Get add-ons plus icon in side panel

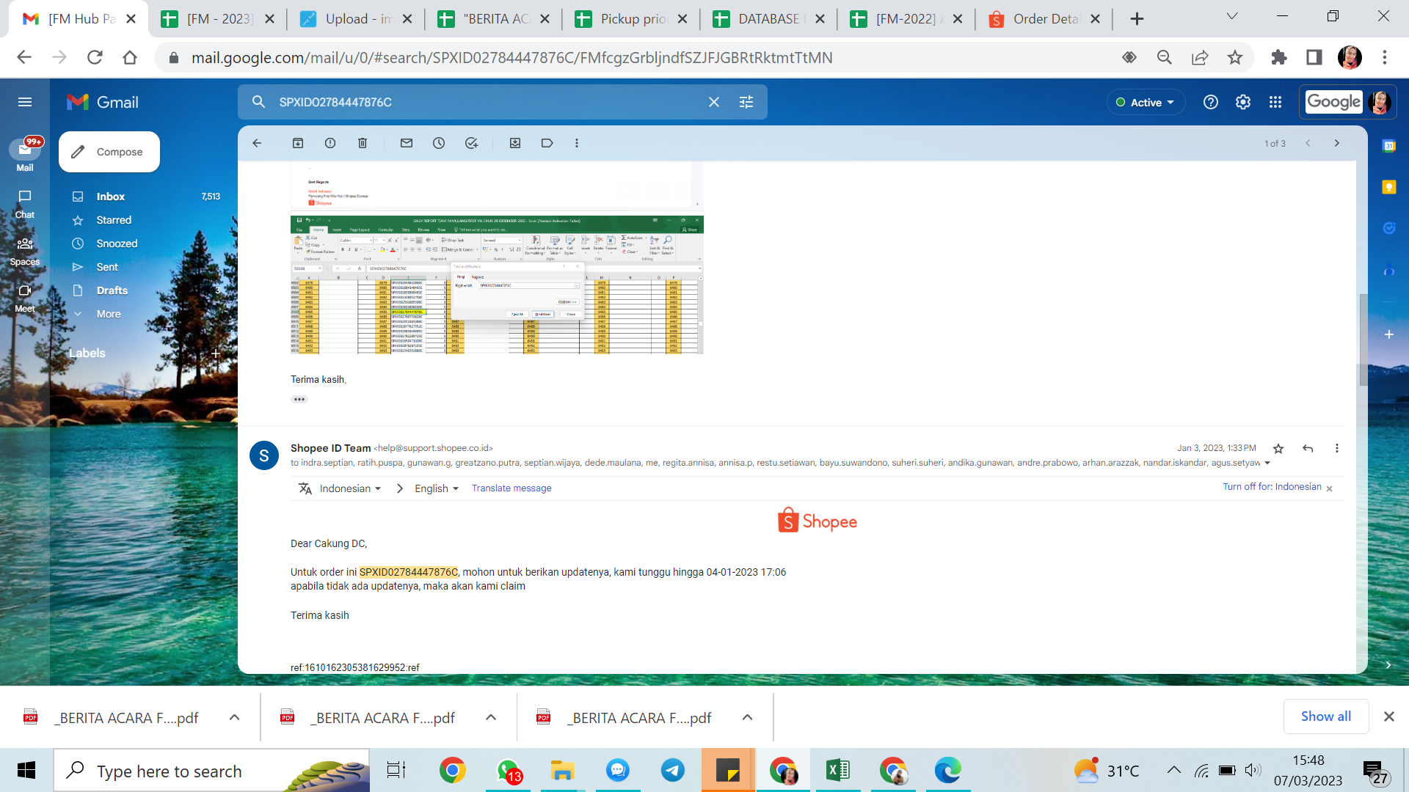tap(1389, 334)
